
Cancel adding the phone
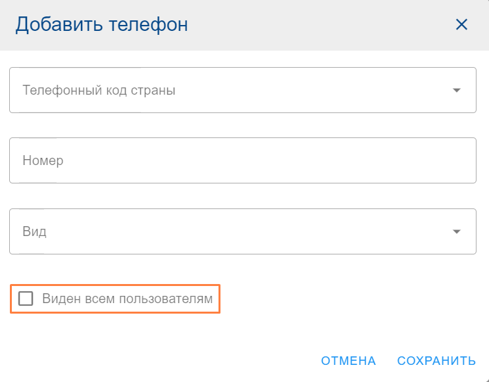point(348,360)
